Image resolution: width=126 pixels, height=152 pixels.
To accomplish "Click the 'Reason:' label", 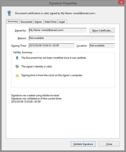I will coord(22,38).
